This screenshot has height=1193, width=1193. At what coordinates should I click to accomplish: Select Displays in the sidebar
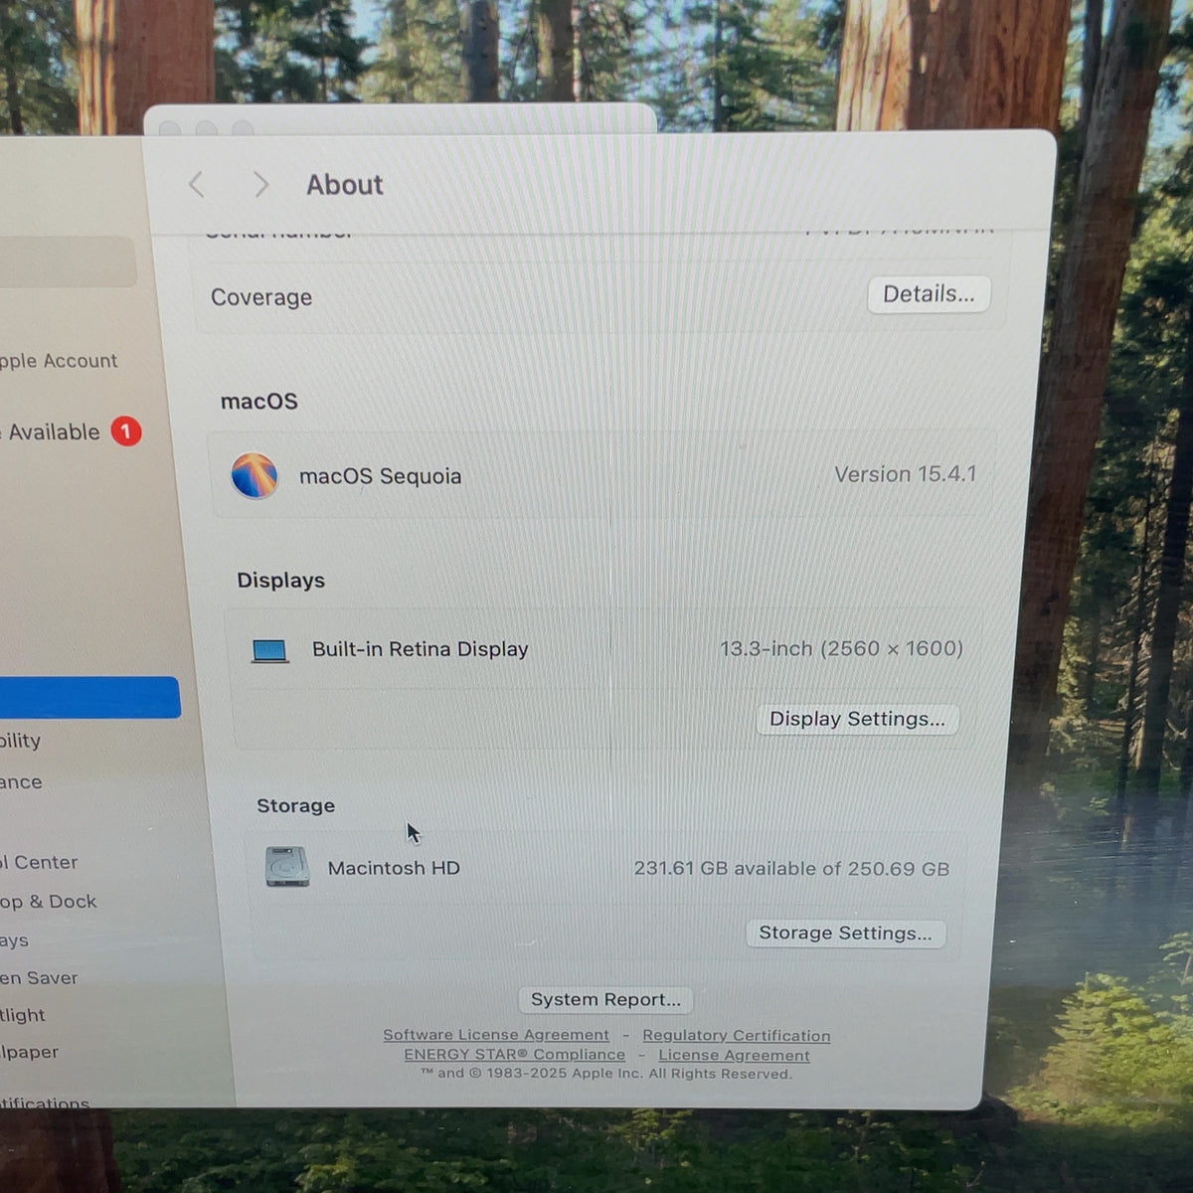(x=15, y=939)
